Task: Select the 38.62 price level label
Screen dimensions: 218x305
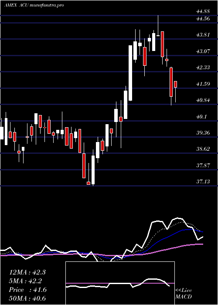Action: tap(203, 149)
